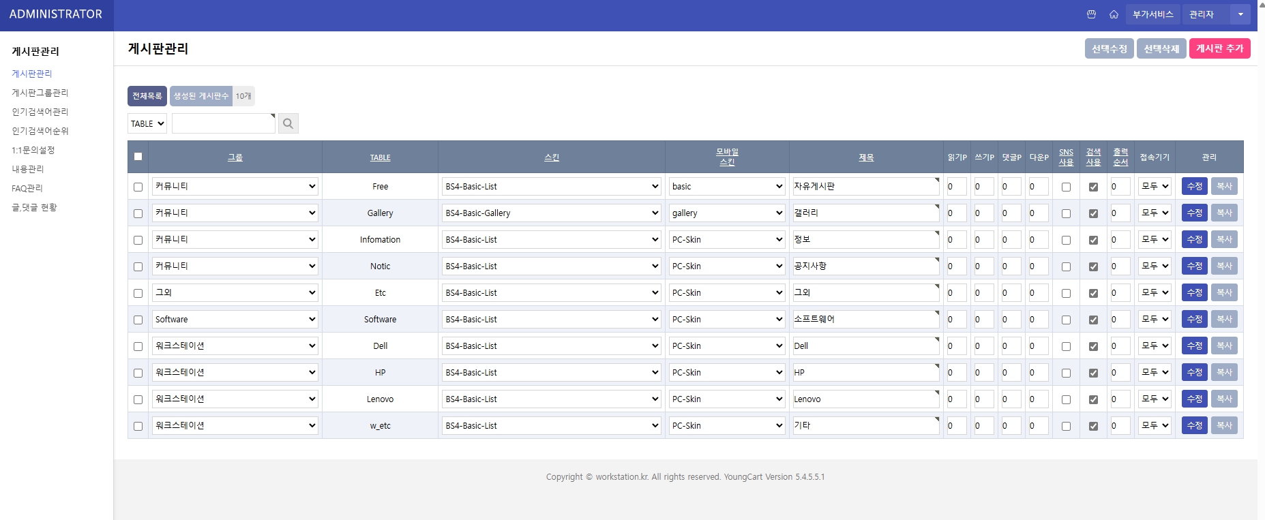Open mobile skin dropdown showing basic
Viewport: 1265px width, 520px height.
pyautogui.click(x=727, y=187)
